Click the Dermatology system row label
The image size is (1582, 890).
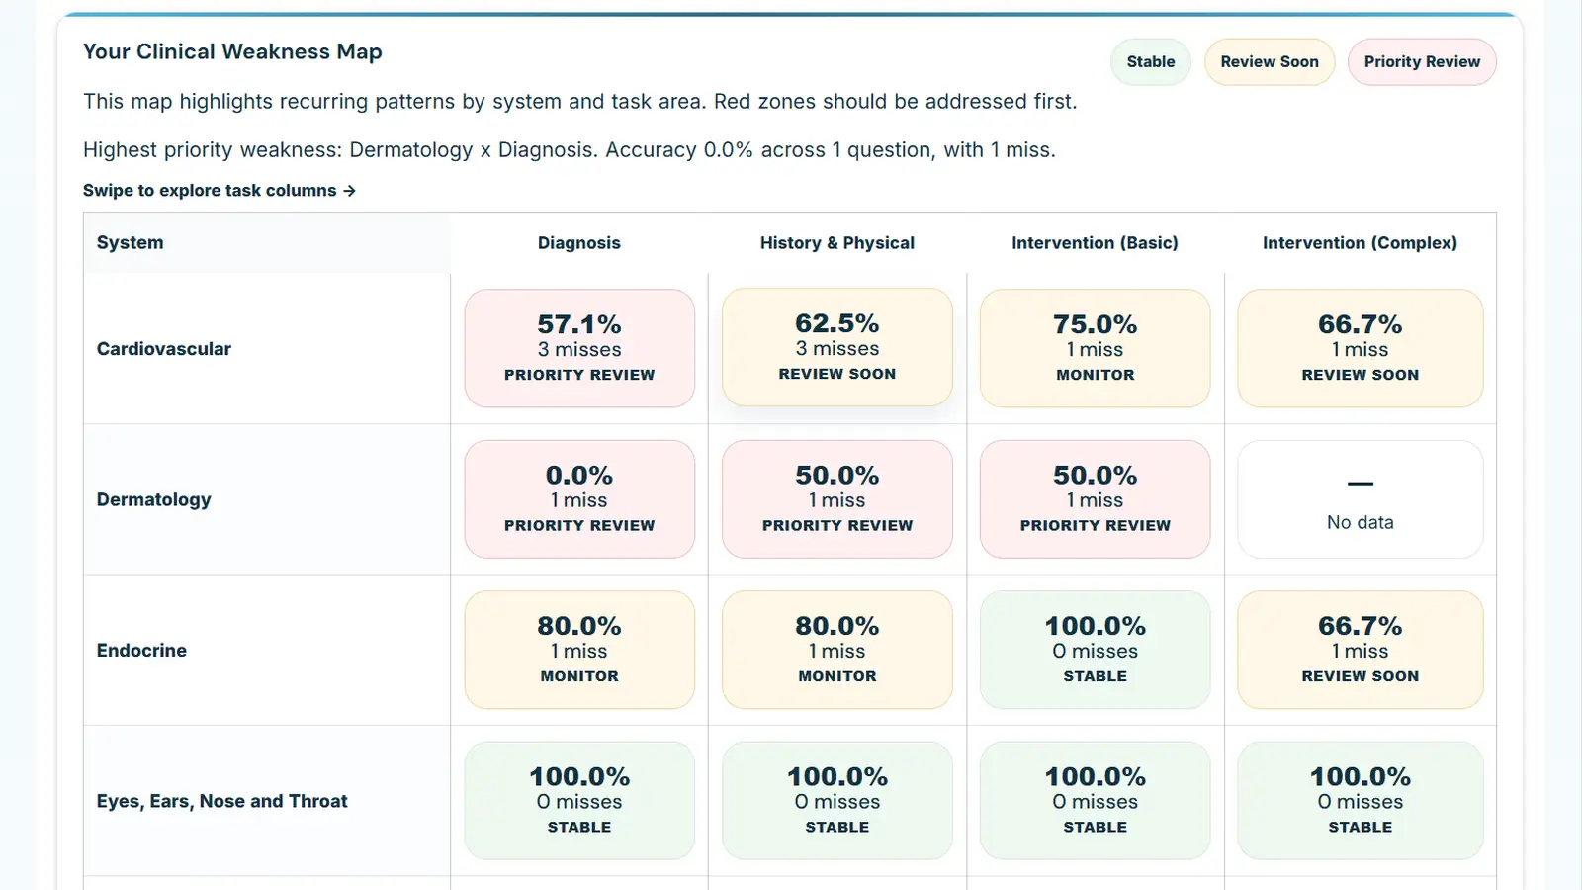[154, 499]
